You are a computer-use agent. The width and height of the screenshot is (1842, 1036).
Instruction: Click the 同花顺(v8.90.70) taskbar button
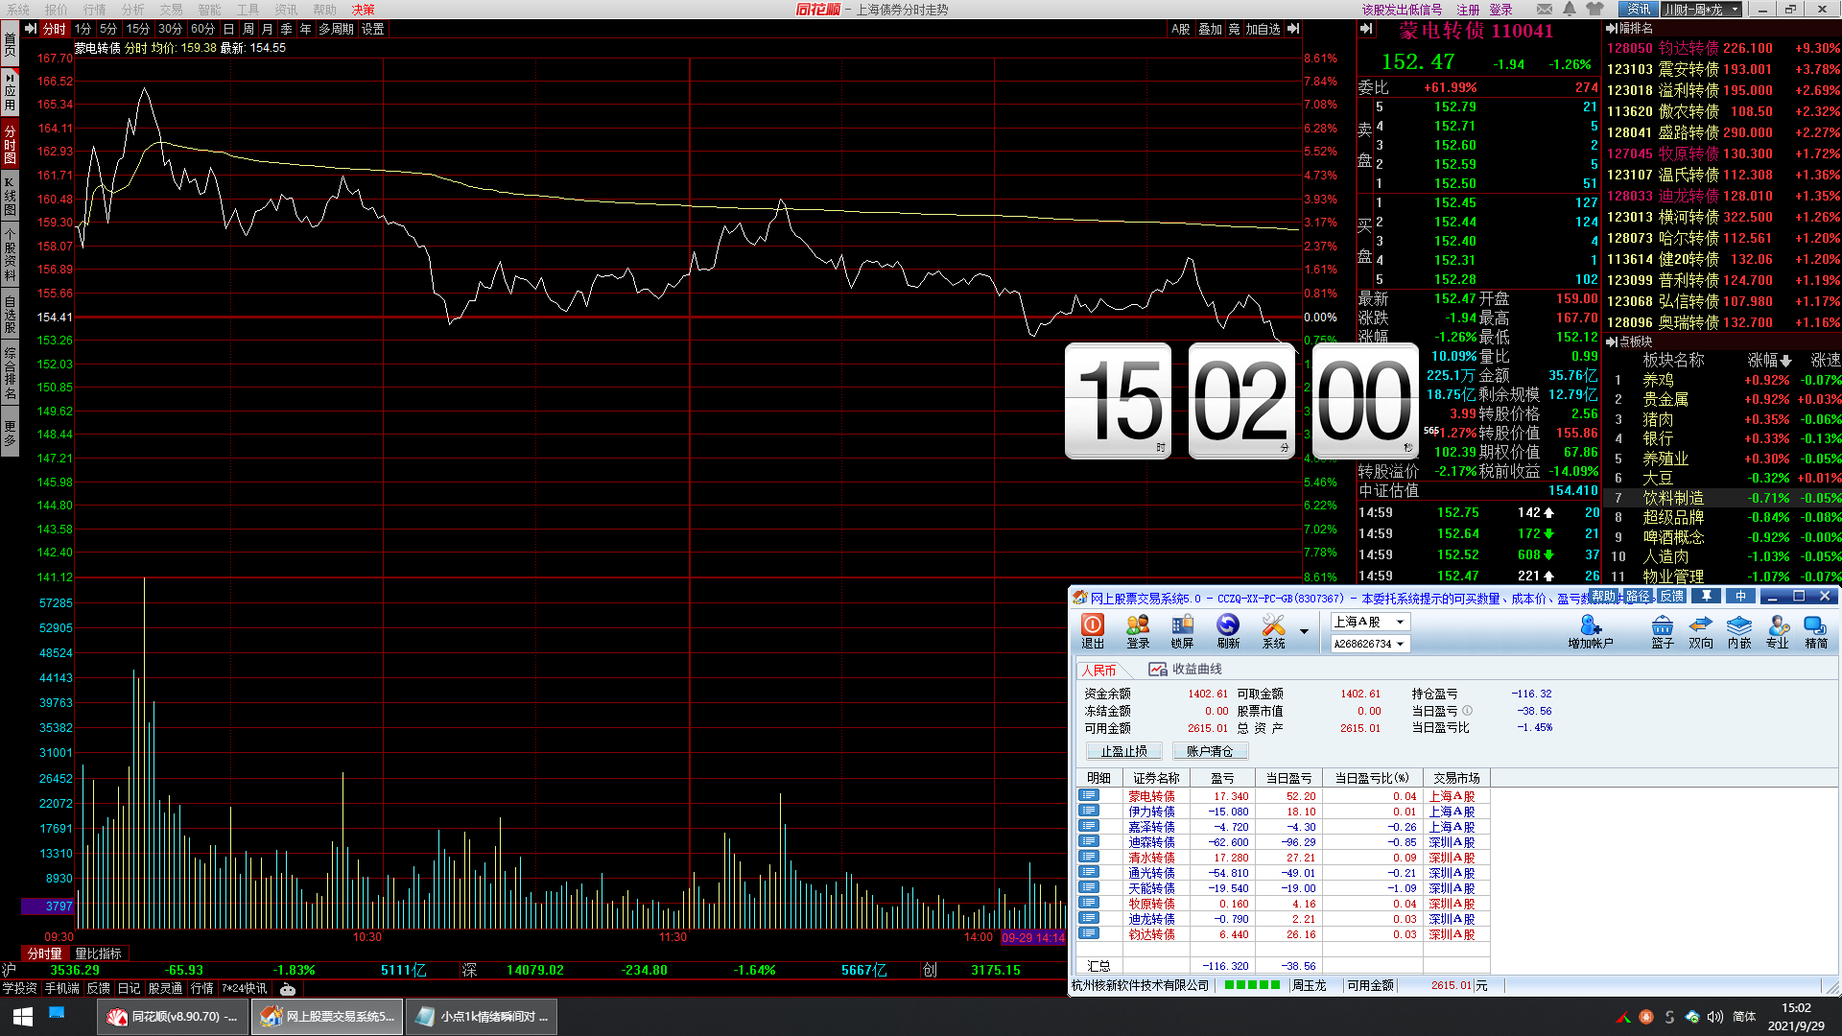[x=173, y=1016]
